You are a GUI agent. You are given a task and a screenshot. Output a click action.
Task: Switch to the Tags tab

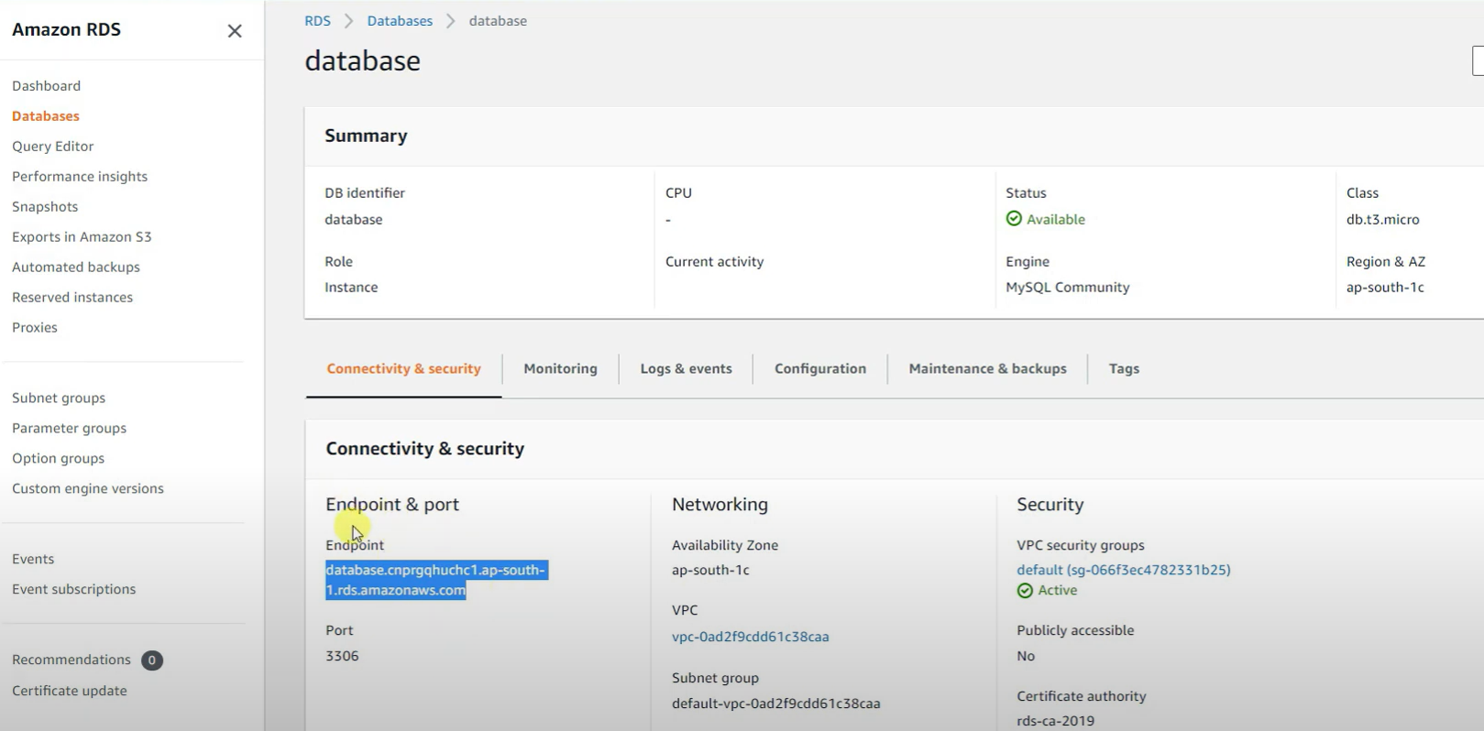[x=1124, y=369]
